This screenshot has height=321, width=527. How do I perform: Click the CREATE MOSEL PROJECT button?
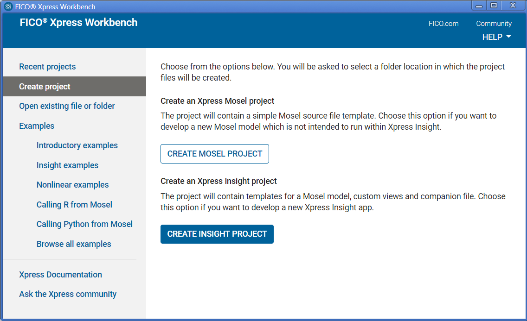click(x=215, y=154)
